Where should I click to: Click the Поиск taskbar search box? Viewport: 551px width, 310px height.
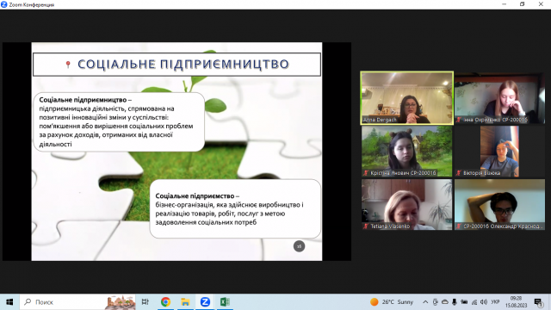(77, 302)
